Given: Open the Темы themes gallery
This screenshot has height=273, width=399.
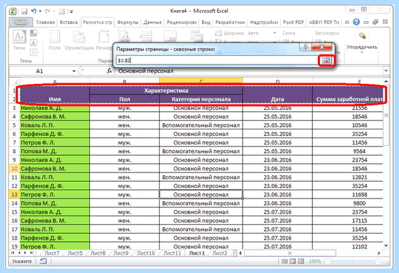Looking at the screenshot, I should pos(19,40).
